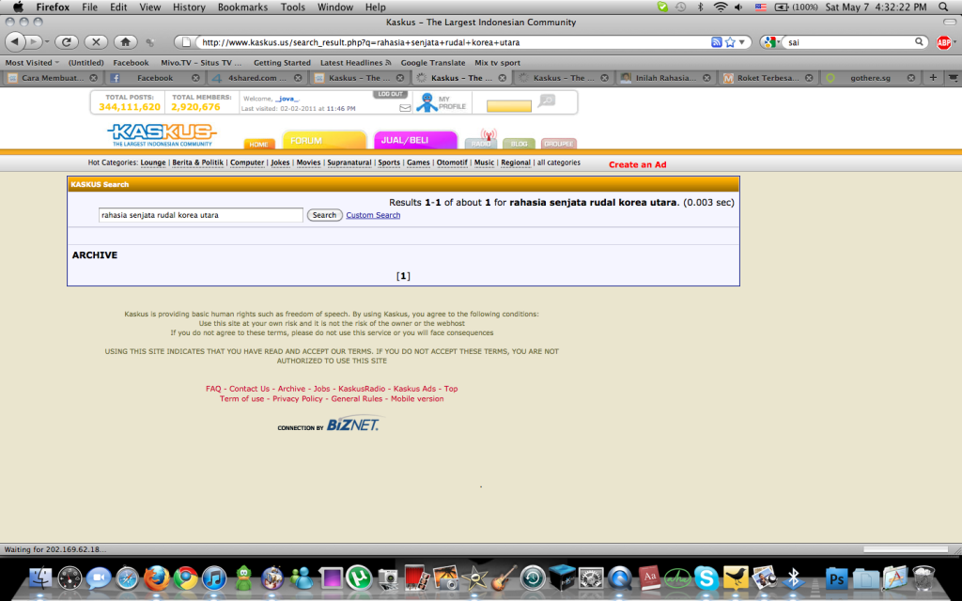This screenshot has height=601, width=962.
Task: Open Photoshop from the dock
Action: coord(837,578)
